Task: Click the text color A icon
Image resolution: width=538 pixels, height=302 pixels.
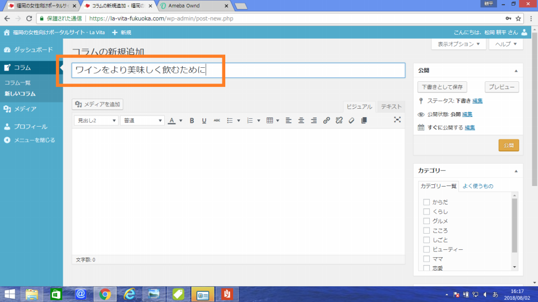Action: (x=172, y=120)
